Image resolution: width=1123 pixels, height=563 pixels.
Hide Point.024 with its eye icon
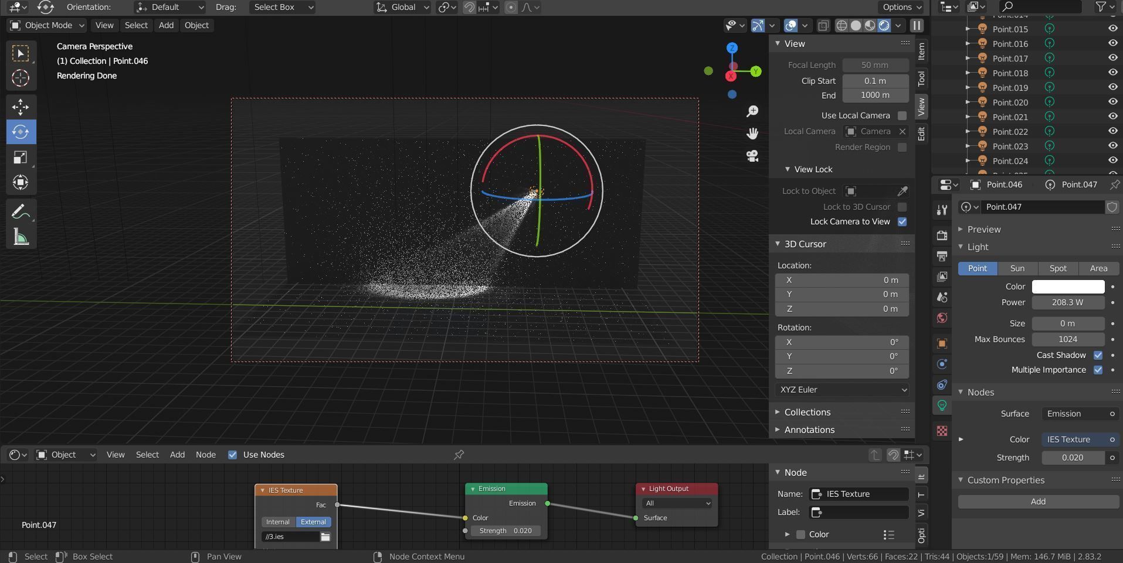tap(1112, 161)
